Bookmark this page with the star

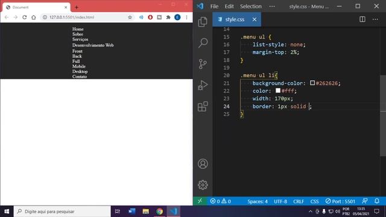point(130,17)
